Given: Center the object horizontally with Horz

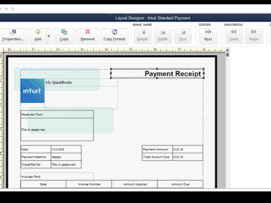Looking at the screenshot, I should point(208,36).
